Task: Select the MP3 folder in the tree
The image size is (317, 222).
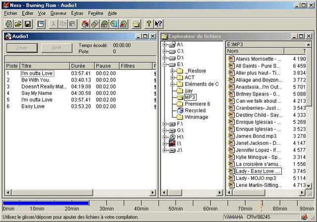Action: [190, 97]
